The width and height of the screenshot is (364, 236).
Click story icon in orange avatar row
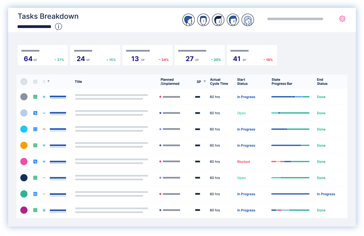(x=35, y=145)
